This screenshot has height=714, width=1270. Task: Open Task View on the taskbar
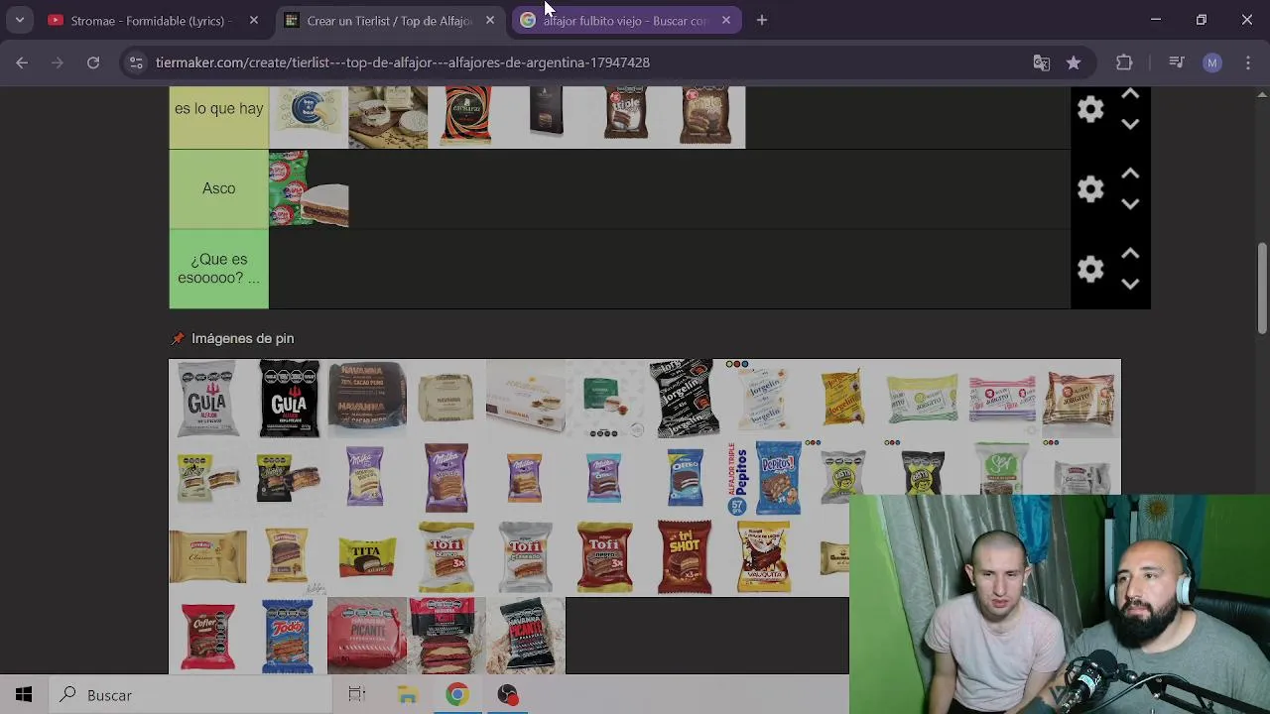pyautogui.click(x=357, y=695)
